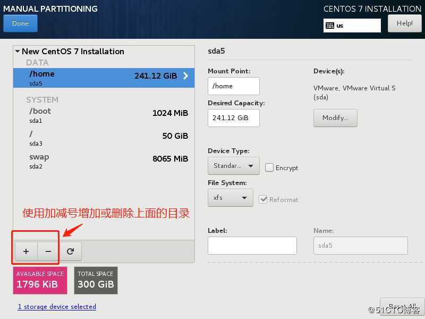Click the keyboard layout icon beside 'us'

(x=330, y=26)
